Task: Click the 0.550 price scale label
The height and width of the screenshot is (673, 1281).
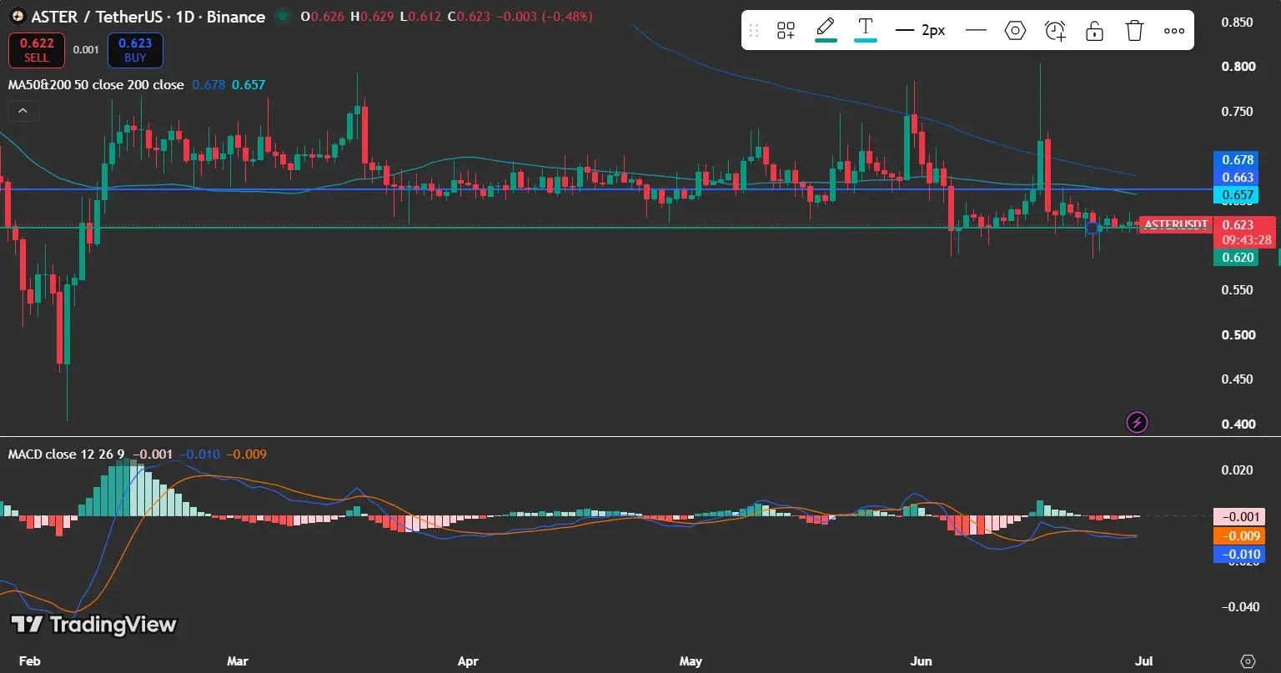Action: click(1238, 290)
